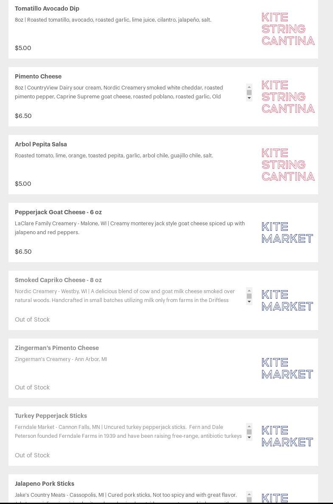Image resolution: width=333 pixels, height=504 pixels.
Task: Click Kite Market logo beside Turkey Pepperjack Sticks
Action: click(x=287, y=436)
